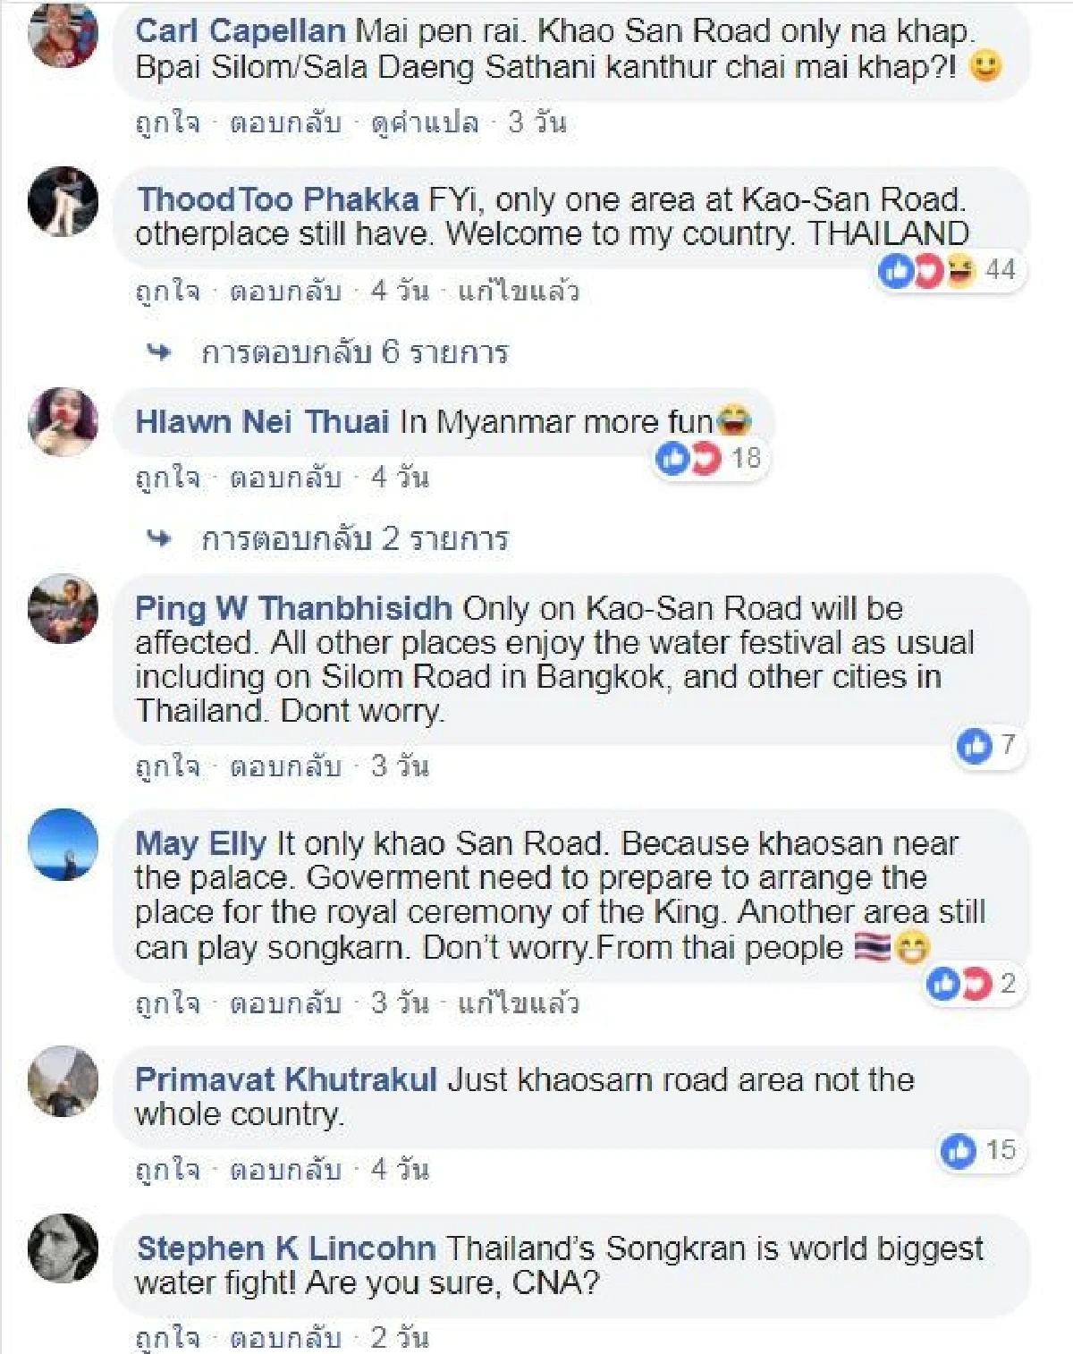See translation of Carl Capellan's comment

425,123
